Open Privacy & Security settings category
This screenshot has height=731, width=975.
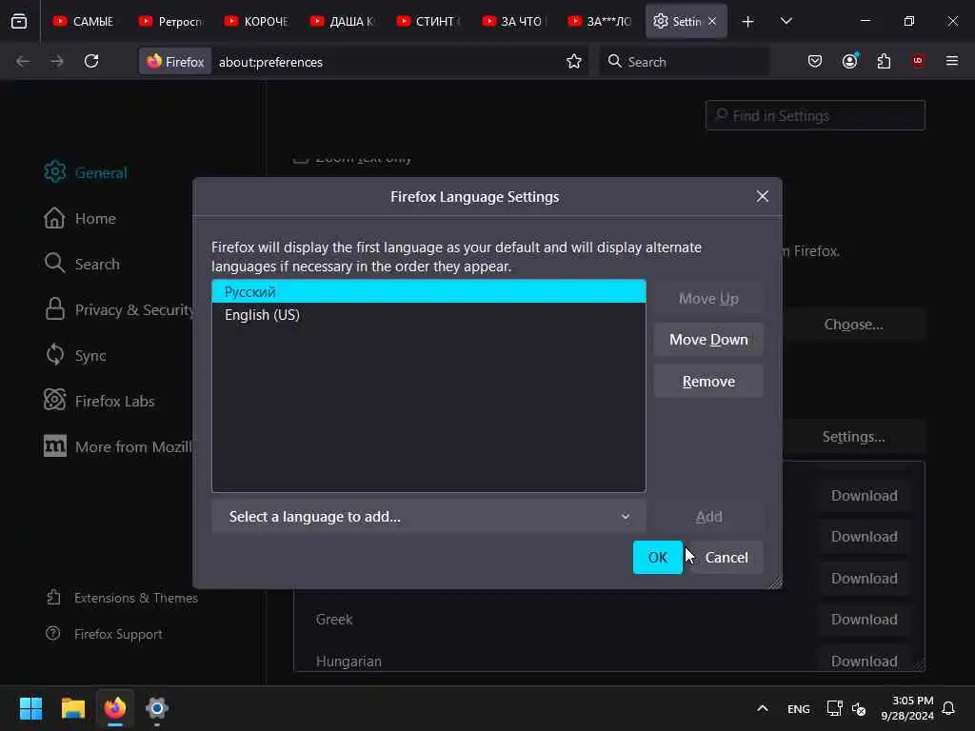pos(118,309)
